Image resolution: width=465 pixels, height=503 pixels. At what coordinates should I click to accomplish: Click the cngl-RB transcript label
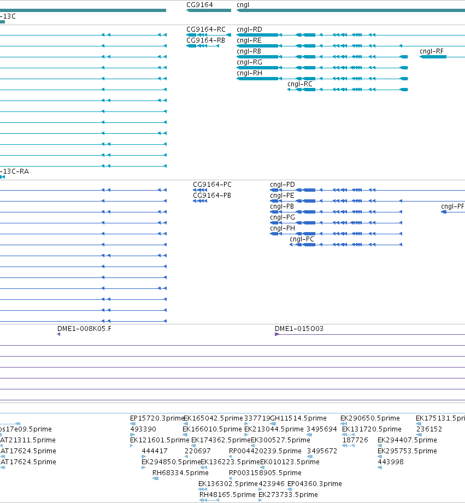click(x=249, y=51)
